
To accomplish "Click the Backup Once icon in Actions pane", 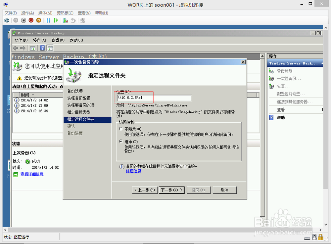I will click(x=271, y=79).
